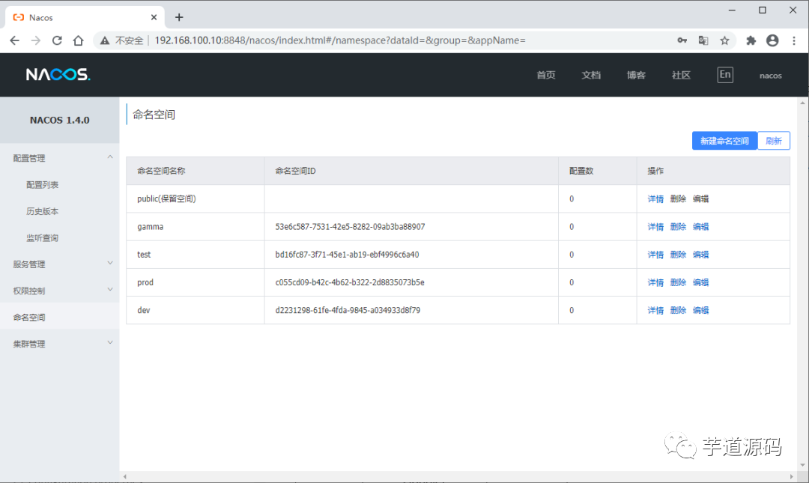Open a new browser tab
The height and width of the screenshot is (483, 809).
pyautogui.click(x=179, y=17)
